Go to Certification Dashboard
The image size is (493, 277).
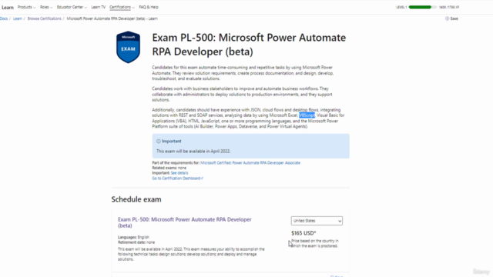[x=178, y=178]
